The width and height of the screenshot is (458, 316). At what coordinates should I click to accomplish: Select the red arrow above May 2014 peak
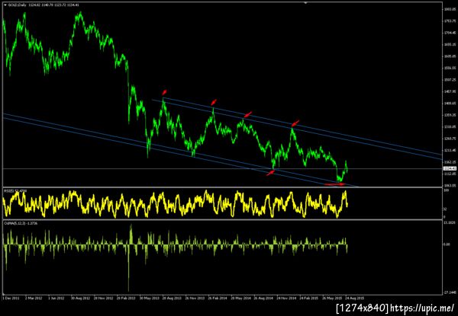click(248, 114)
